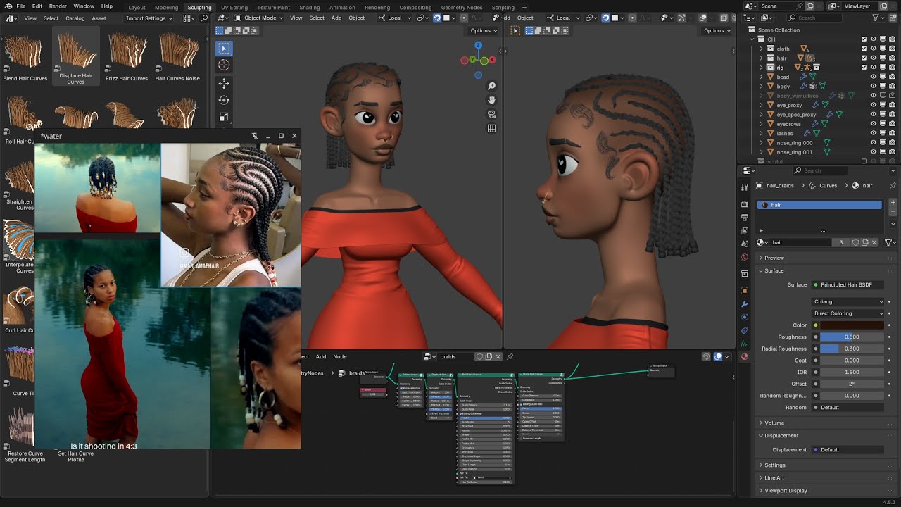Disable render camera for the lashes object
901x507 pixels.
click(892, 133)
